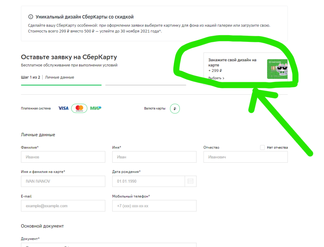The width and height of the screenshot is (324, 247).
Task: Click the cat card design thumbnail
Action: coord(277,69)
